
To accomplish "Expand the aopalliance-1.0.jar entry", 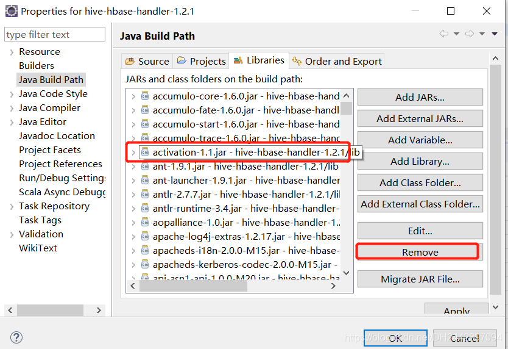I will tap(133, 223).
